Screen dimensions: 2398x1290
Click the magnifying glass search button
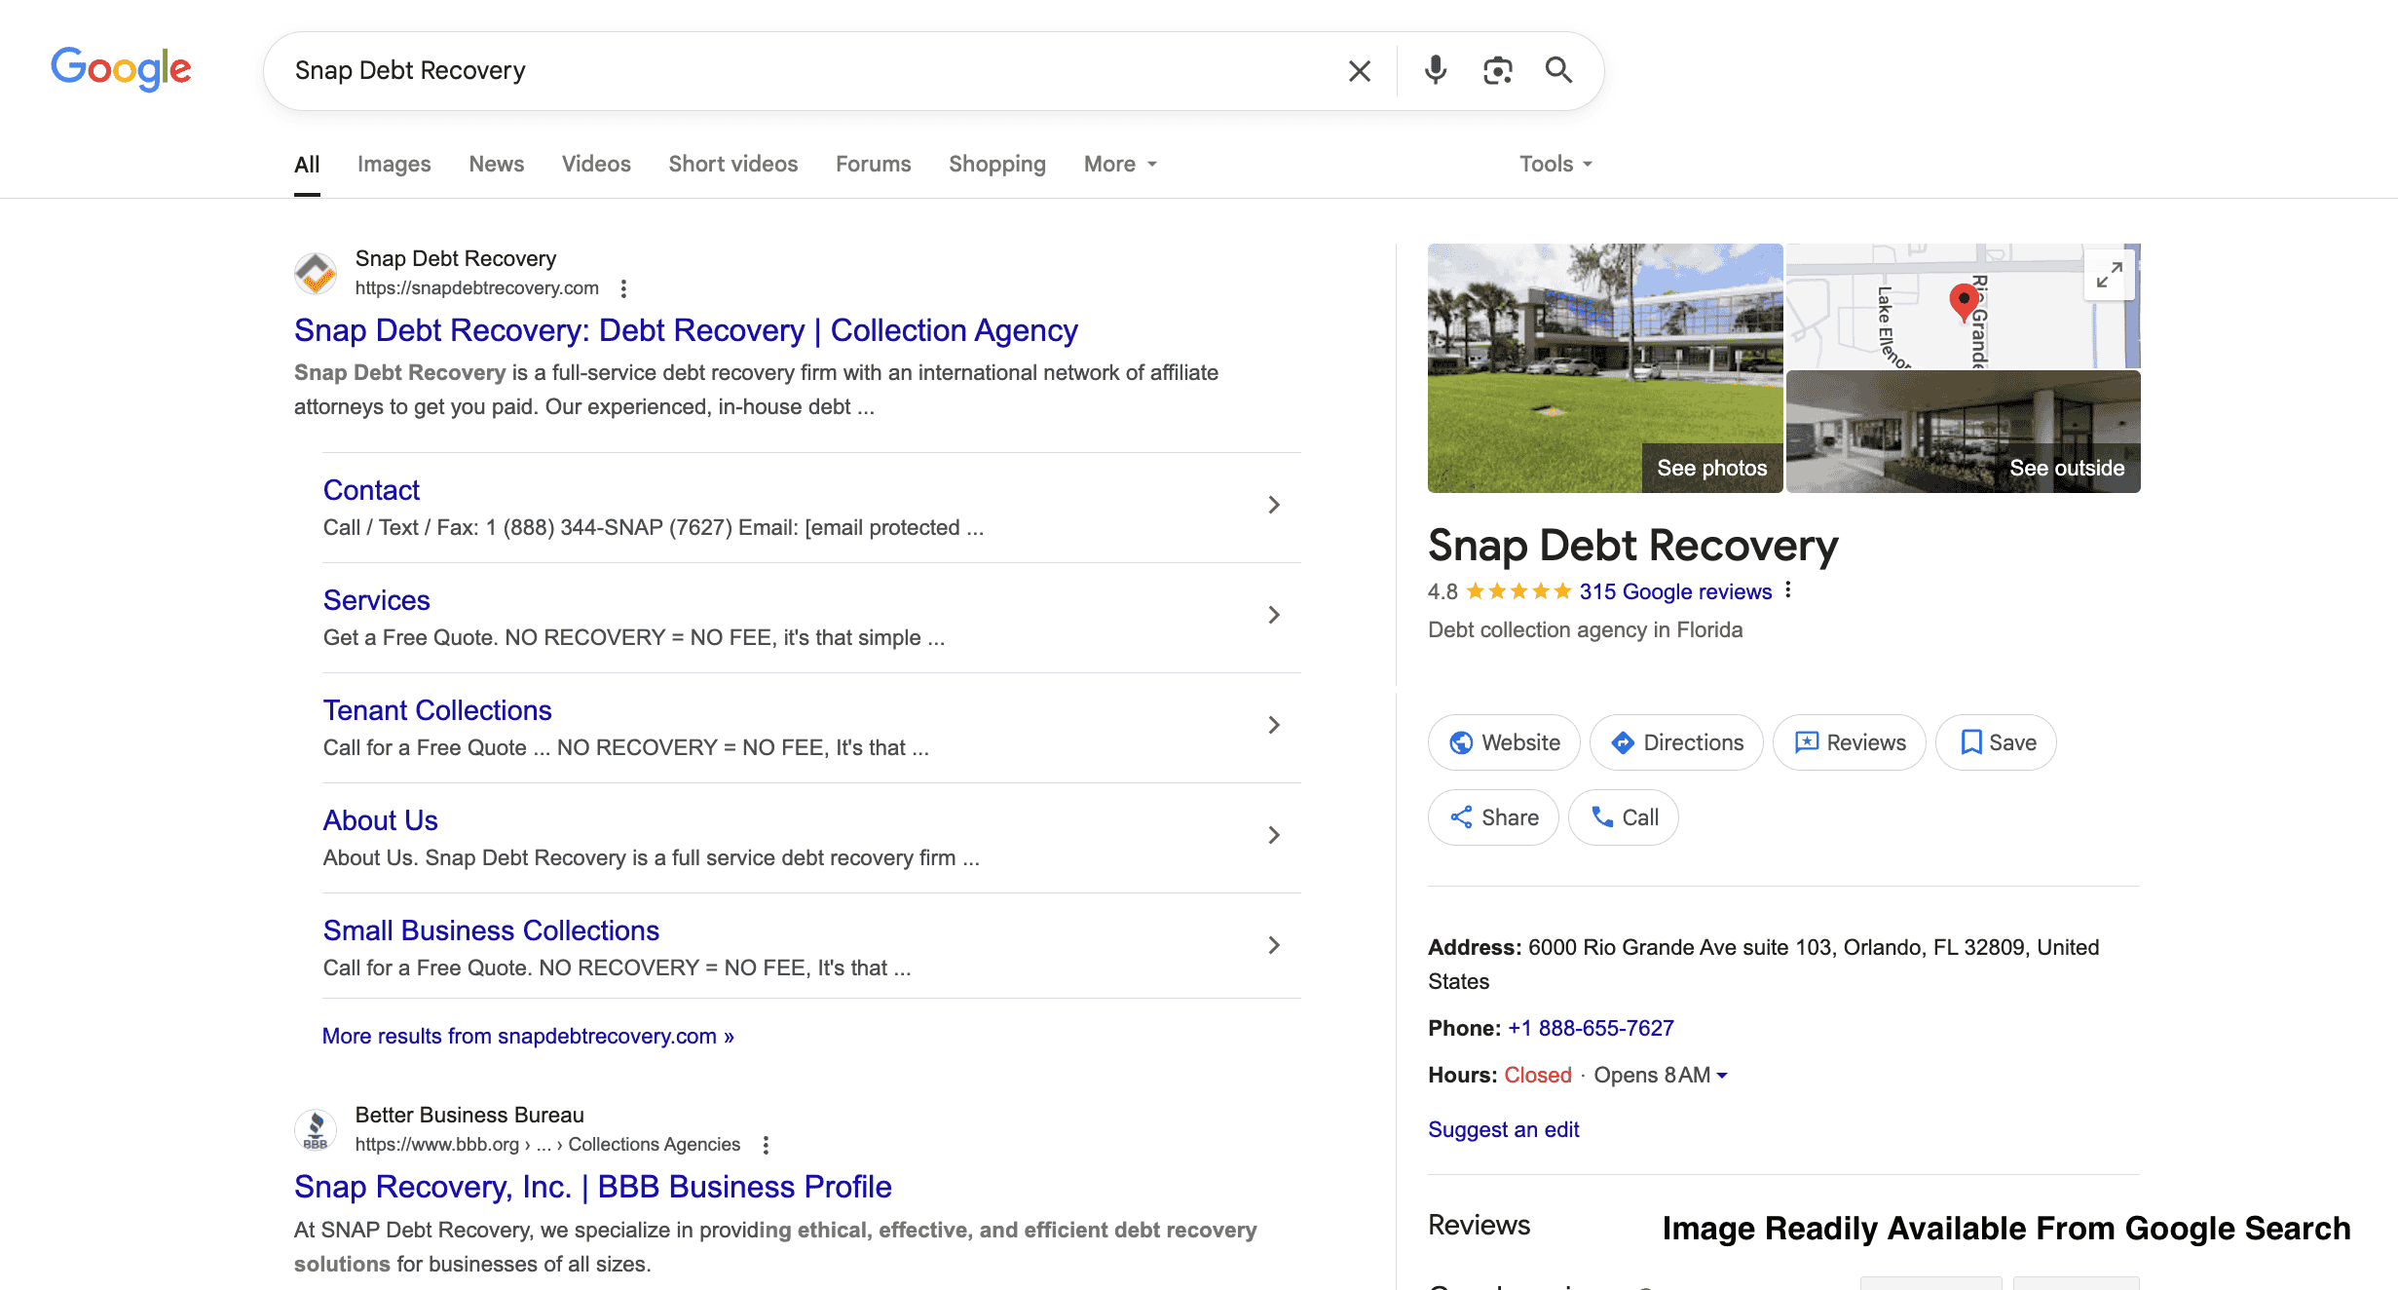tap(1558, 70)
